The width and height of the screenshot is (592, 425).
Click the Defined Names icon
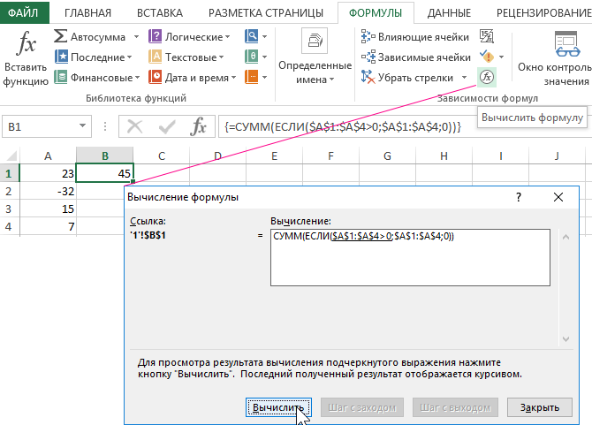[x=315, y=41]
